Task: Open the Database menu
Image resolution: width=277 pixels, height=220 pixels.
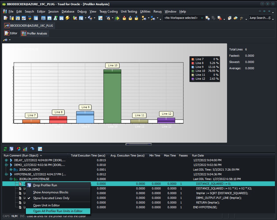Action: point(68,11)
